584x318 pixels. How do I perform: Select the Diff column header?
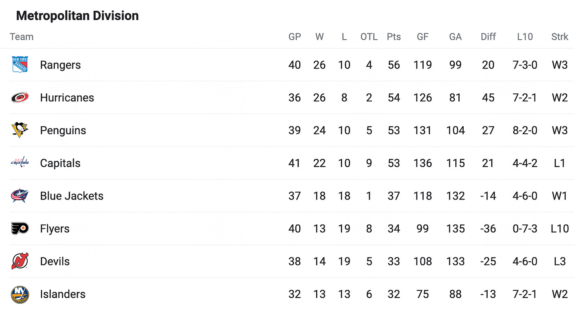[488, 37]
